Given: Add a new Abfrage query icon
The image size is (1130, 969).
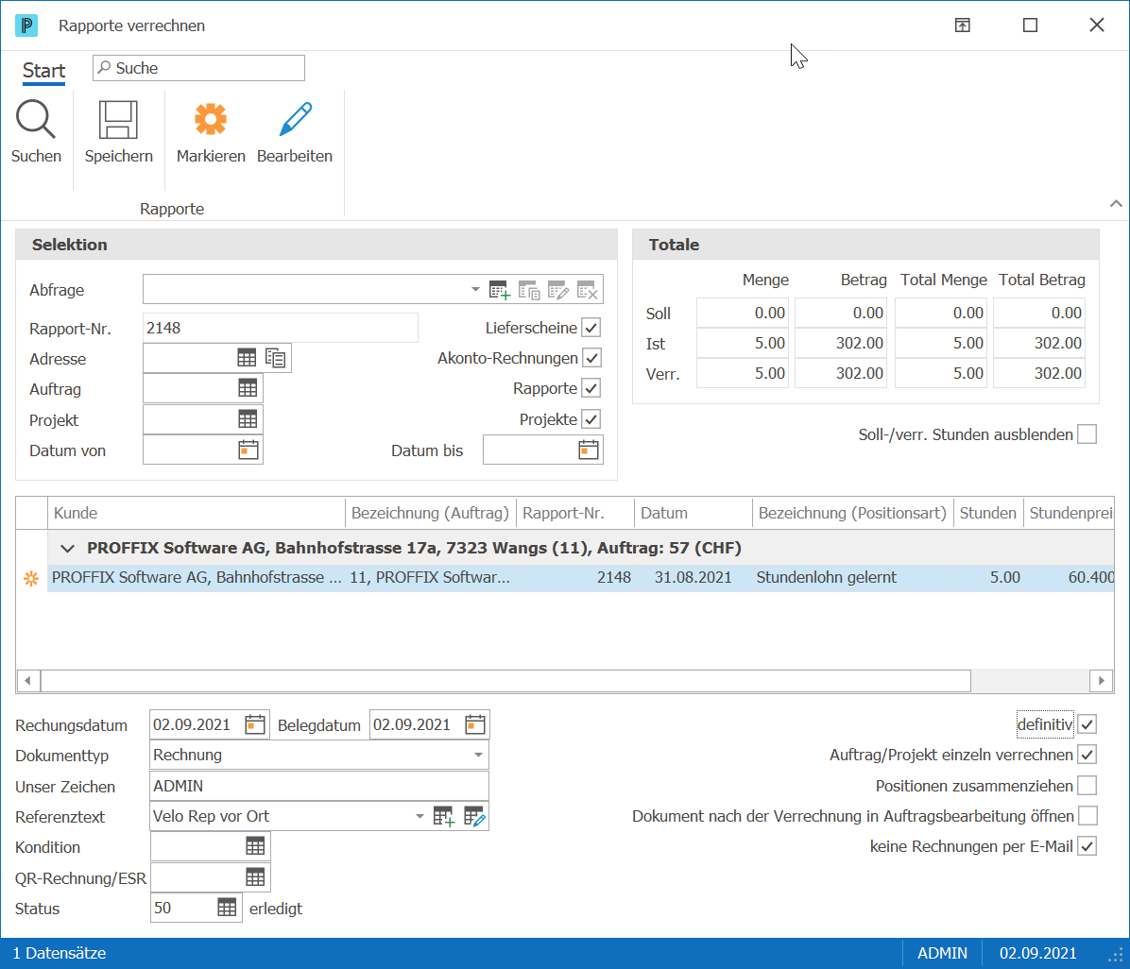Looking at the screenshot, I should coord(500,290).
